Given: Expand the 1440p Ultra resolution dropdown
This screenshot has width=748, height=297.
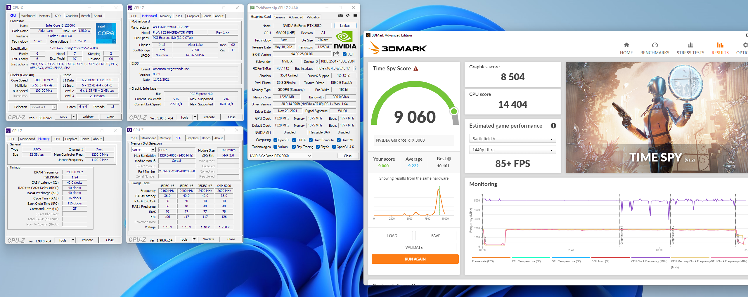Looking at the screenshot, I should (x=512, y=150).
